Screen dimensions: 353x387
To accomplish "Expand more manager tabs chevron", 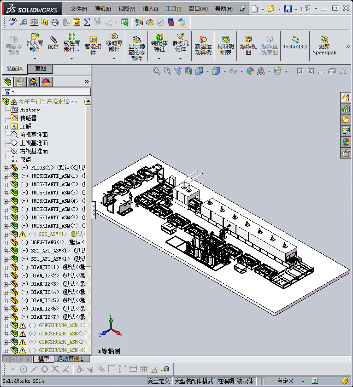I will pos(87,82).
